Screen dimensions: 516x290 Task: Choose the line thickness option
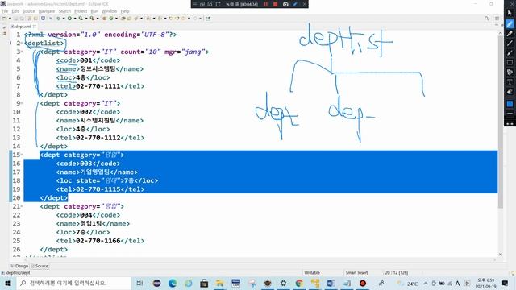[510, 114]
